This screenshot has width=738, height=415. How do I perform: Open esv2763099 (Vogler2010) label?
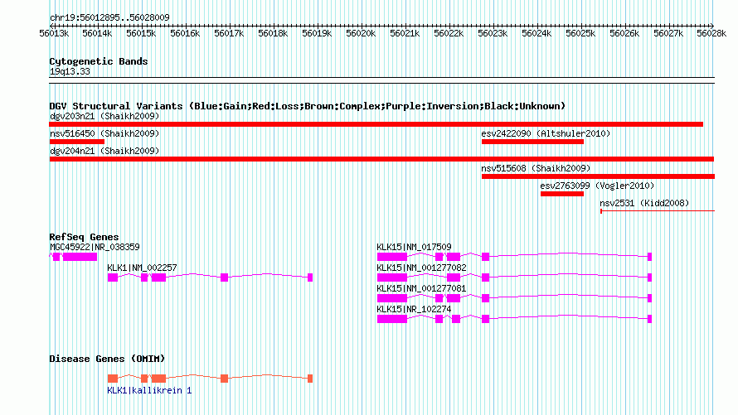(x=597, y=186)
